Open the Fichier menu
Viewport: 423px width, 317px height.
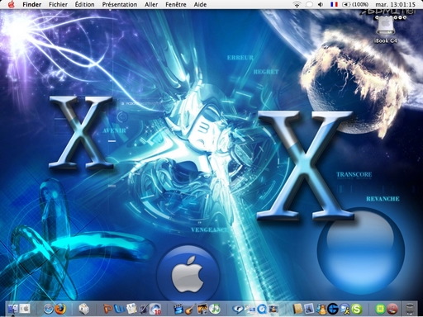pos(58,4)
